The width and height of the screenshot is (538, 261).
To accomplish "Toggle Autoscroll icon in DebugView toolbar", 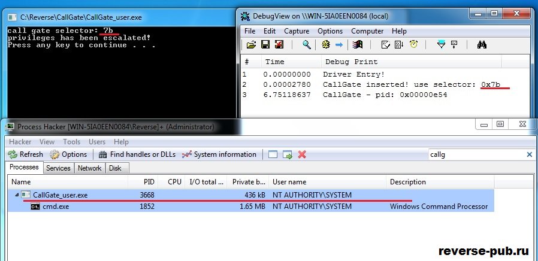I will 398,44.
